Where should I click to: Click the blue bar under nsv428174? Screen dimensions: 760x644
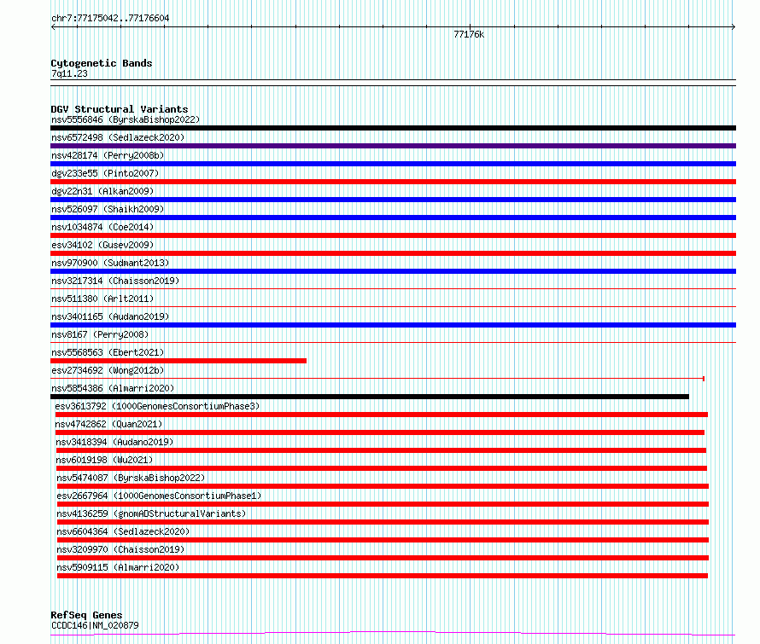tap(393, 164)
